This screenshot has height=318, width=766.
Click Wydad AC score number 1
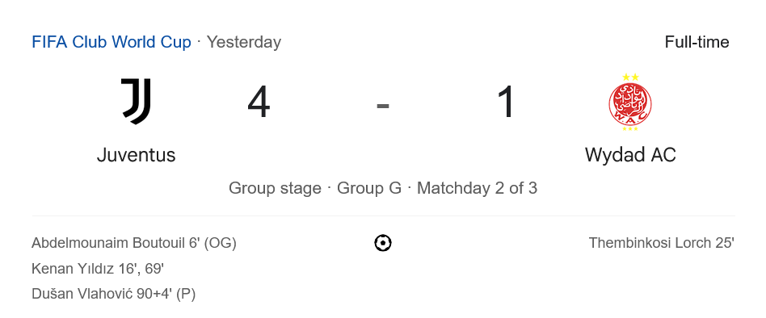507,103
